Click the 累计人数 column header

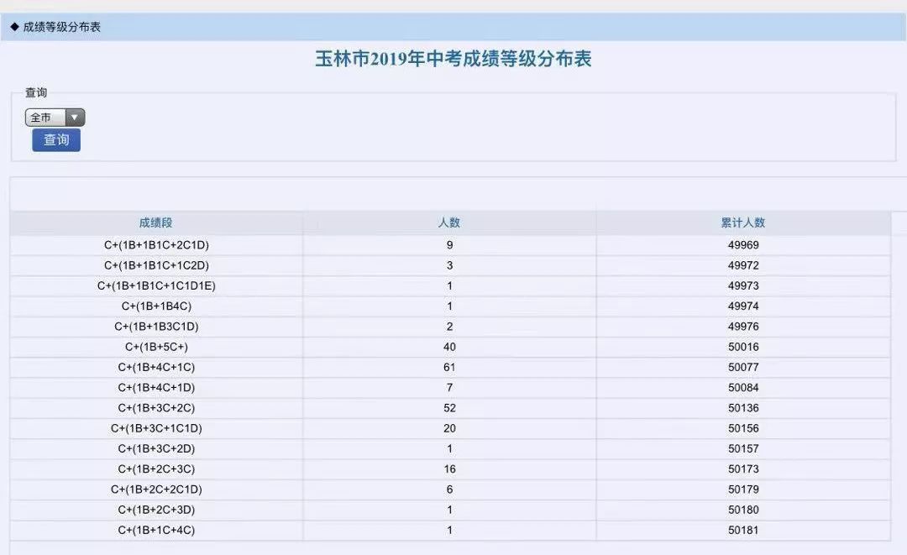pyautogui.click(x=743, y=223)
